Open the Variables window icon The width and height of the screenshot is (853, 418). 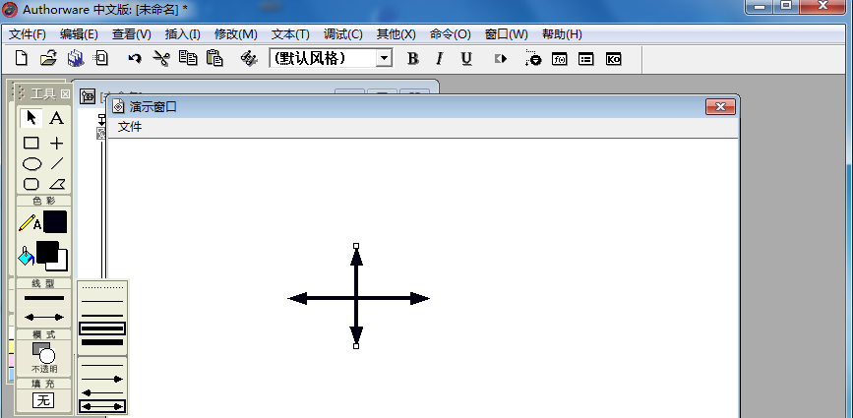click(x=586, y=59)
